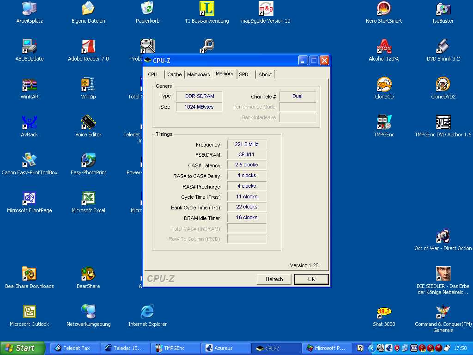Click OK to close CPU-Z

click(311, 279)
